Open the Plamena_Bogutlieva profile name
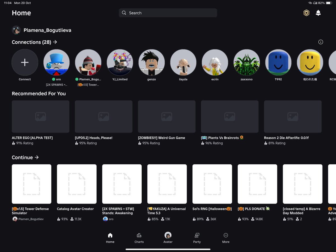336x252 pixels. point(47,30)
